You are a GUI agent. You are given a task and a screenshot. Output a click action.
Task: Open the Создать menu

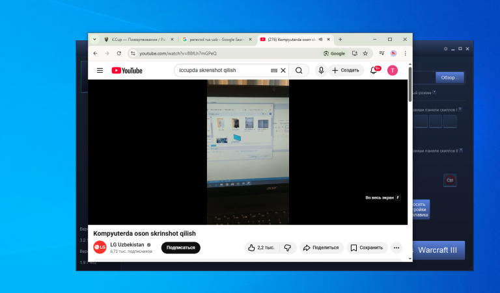[346, 70]
